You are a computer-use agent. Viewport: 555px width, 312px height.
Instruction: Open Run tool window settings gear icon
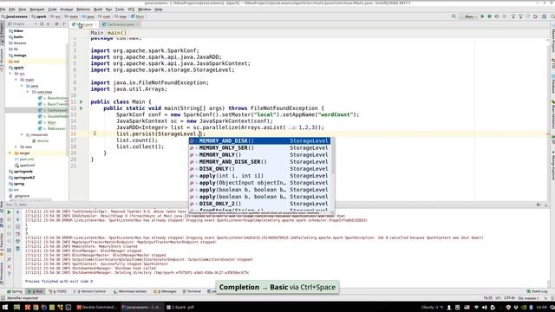click(x=539, y=205)
